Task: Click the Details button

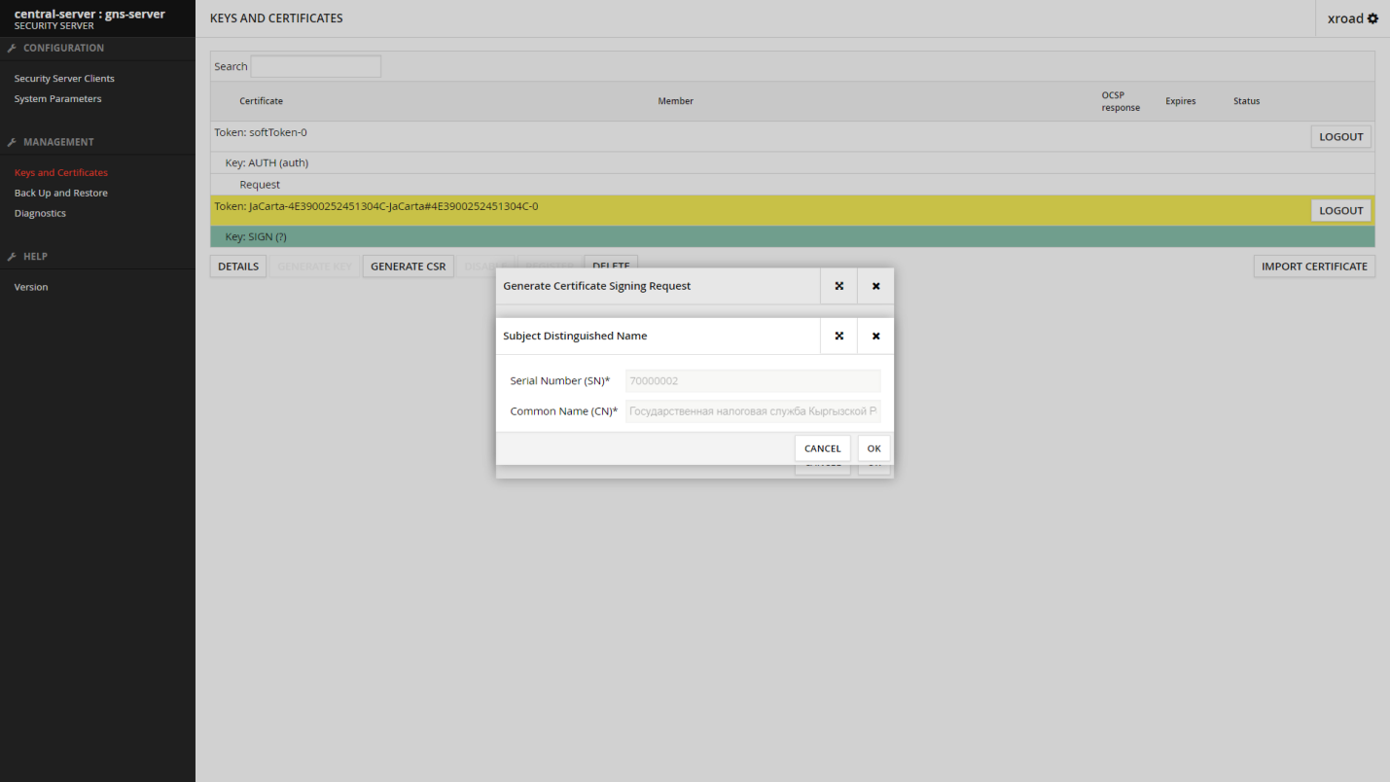Action: (x=238, y=267)
